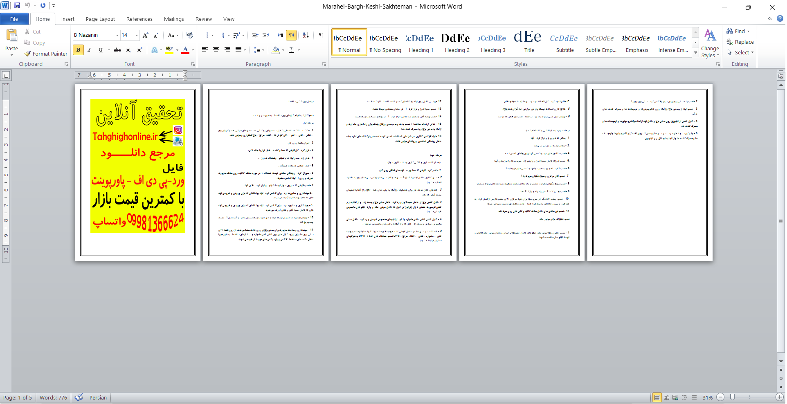Click the Full Screen Reading view icon
787x404 pixels.
coord(666,397)
